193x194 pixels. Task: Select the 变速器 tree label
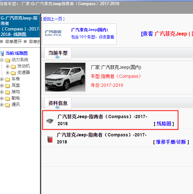pyautogui.click(x=23, y=72)
